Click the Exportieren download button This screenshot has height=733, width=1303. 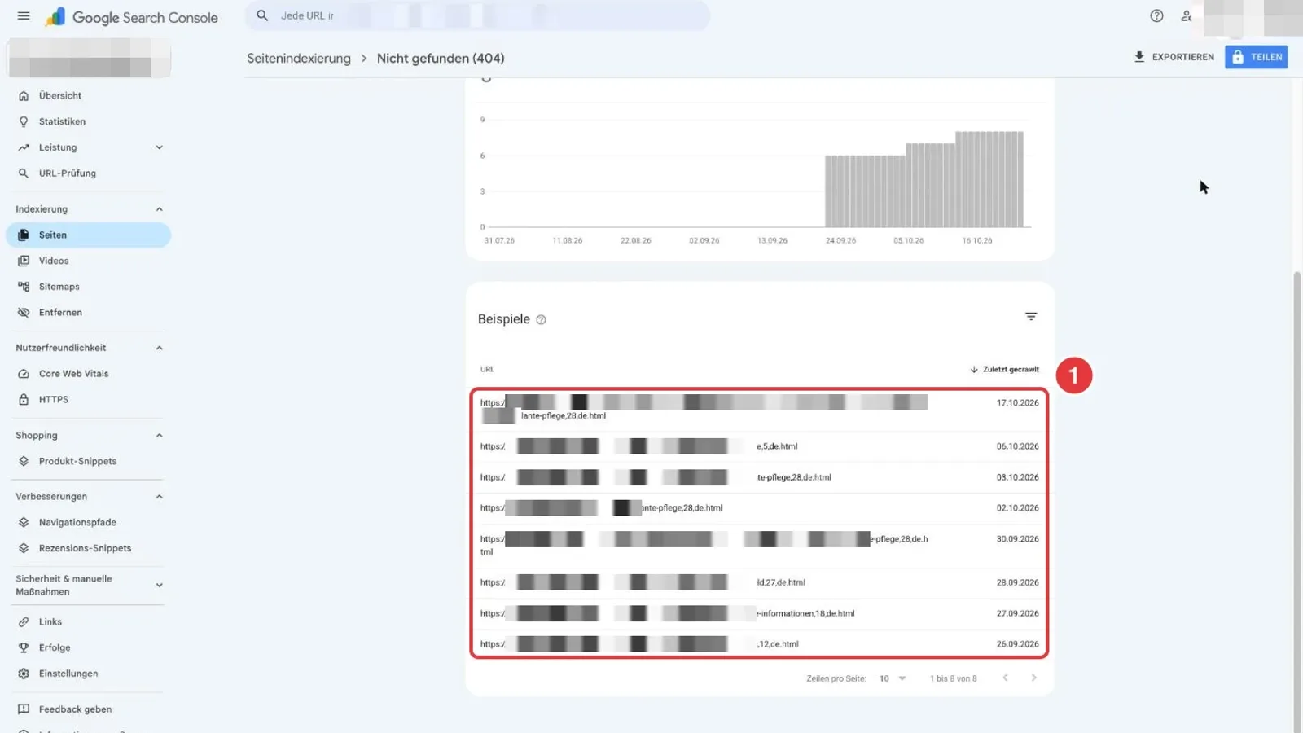1174,57
